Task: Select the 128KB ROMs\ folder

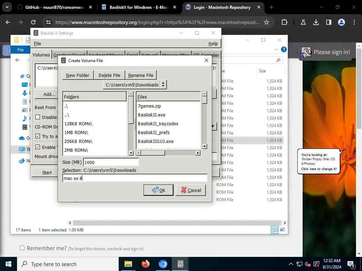Action: pos(78,124)
